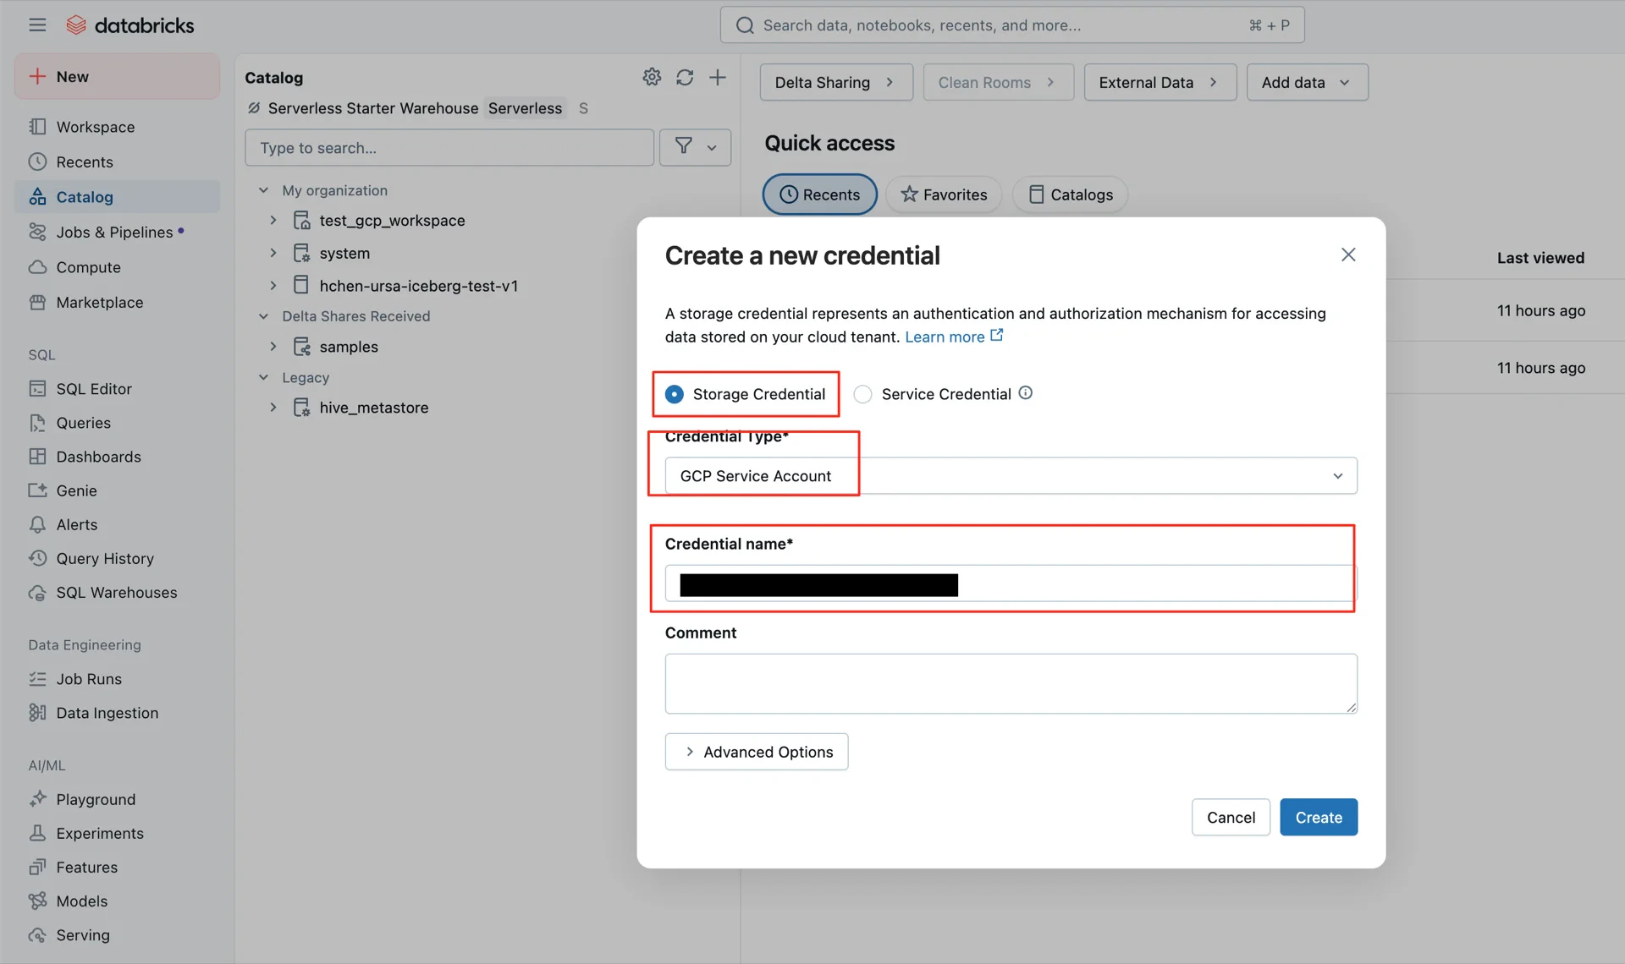Open the Credential Type dropdown
This screenshot has height=964, width=1625.
[x=1011, y=476]
